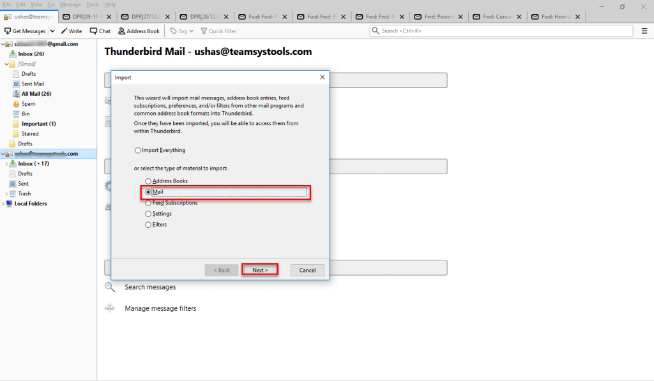This screenshot has width=654, height=381.
Task: Open the Starred folder
Action: pos(30,134)
